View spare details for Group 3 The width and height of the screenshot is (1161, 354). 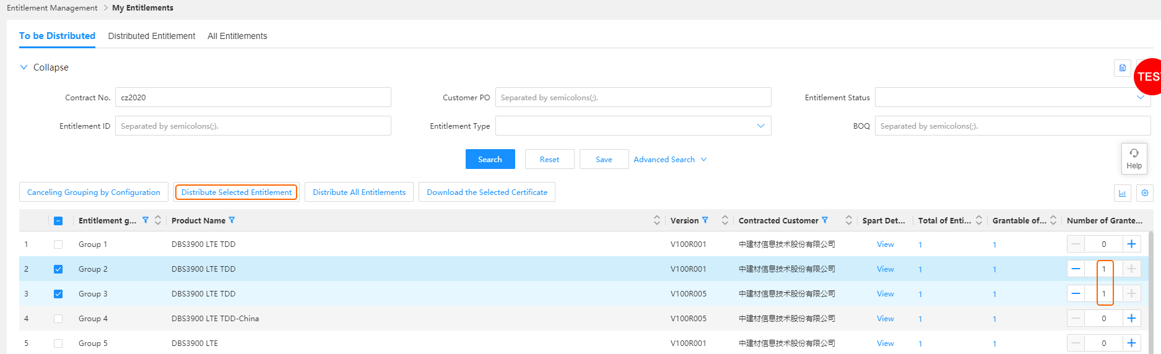(885, 294)
